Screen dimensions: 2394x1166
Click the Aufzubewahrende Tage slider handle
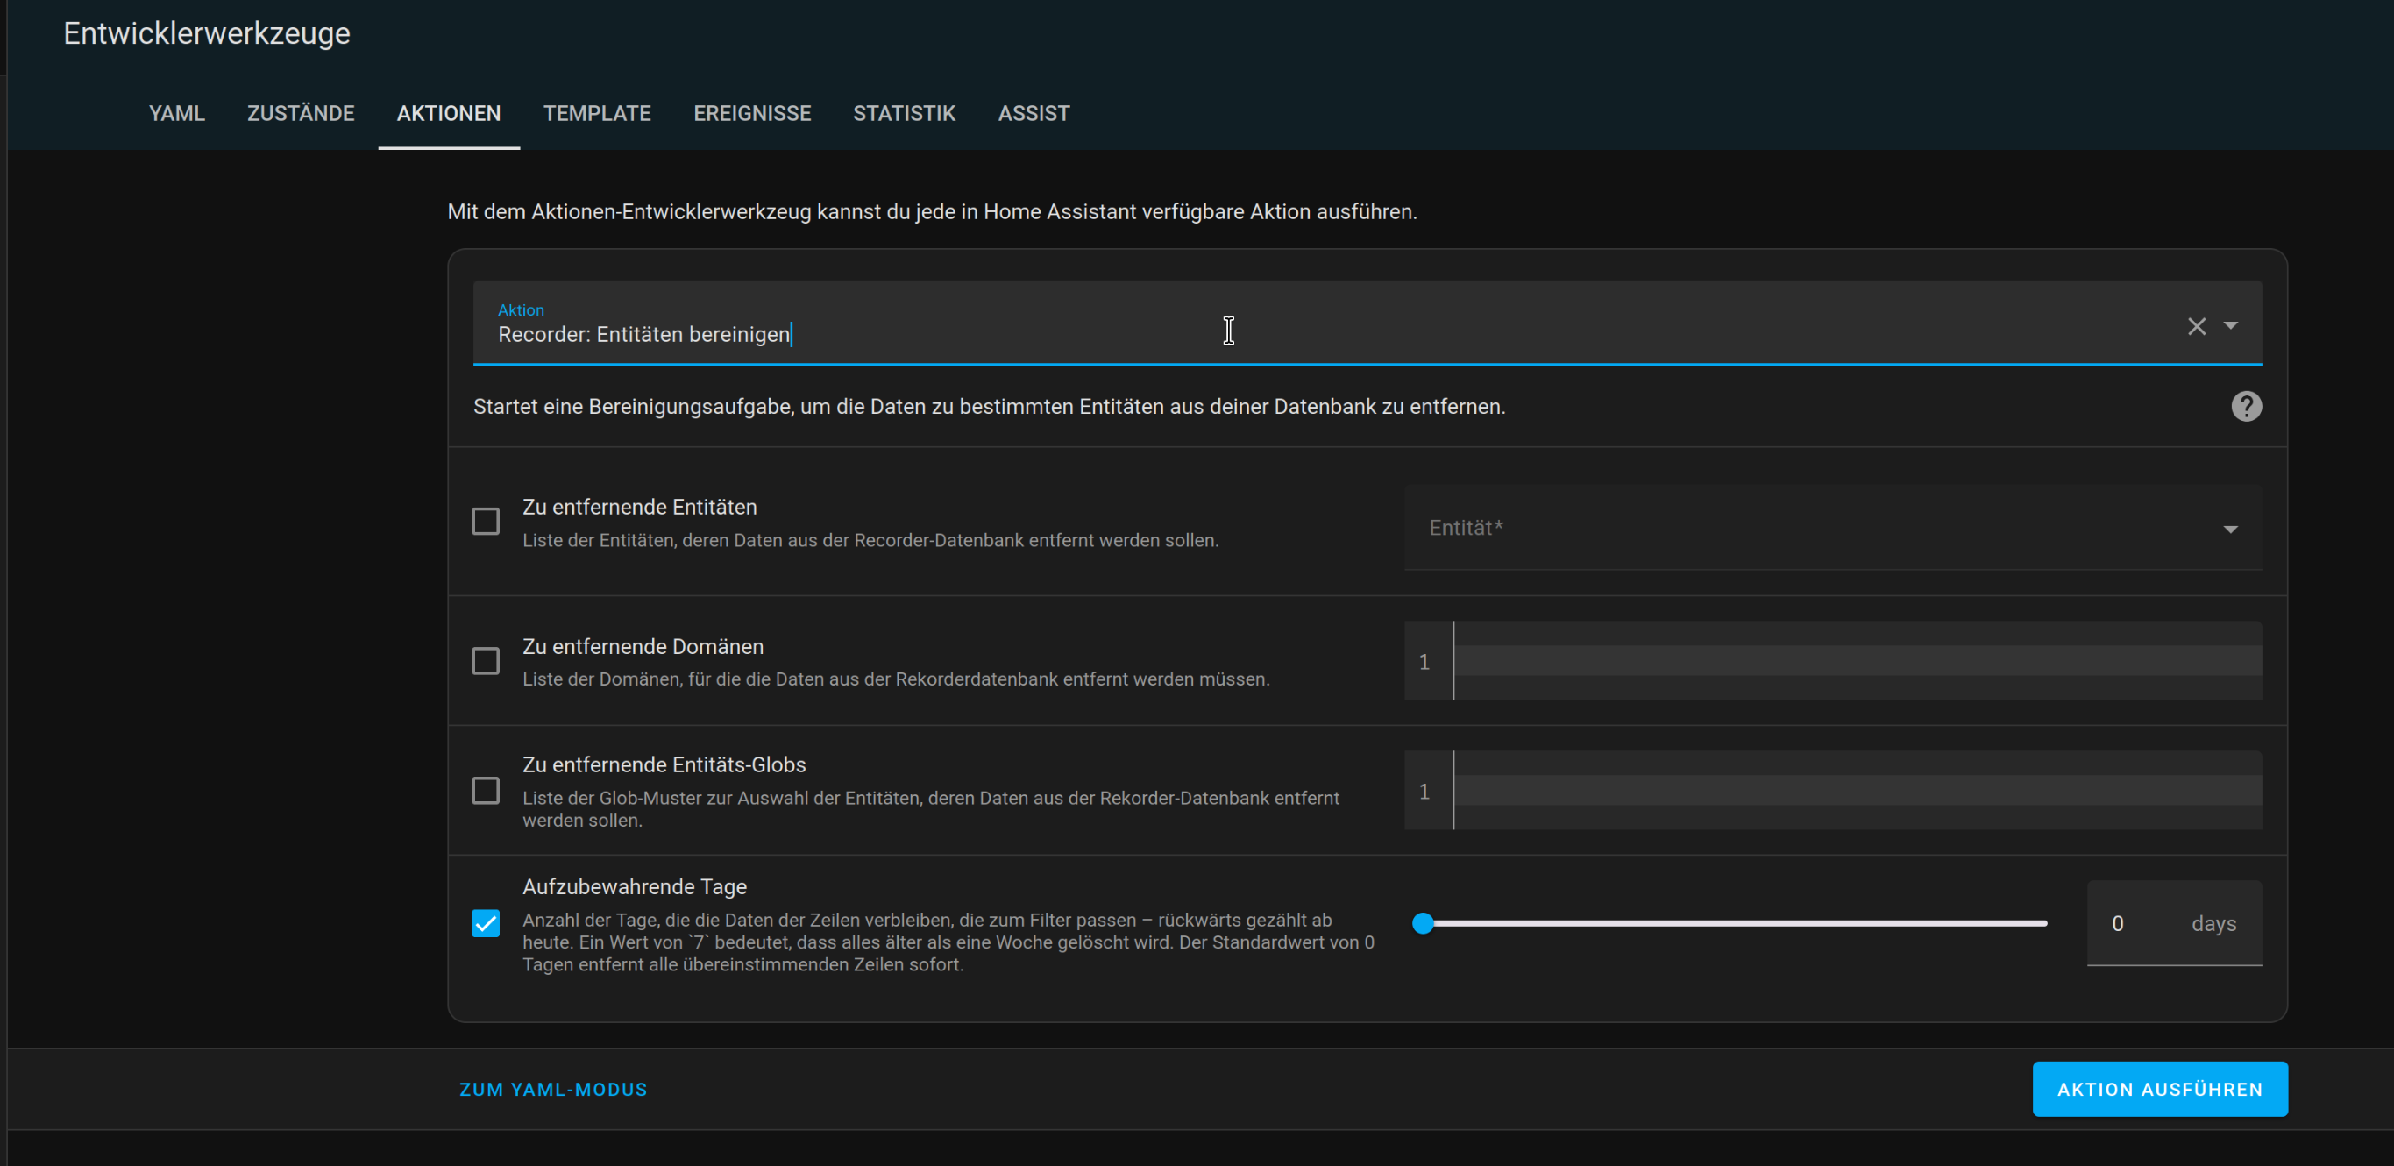[1423, 923]
